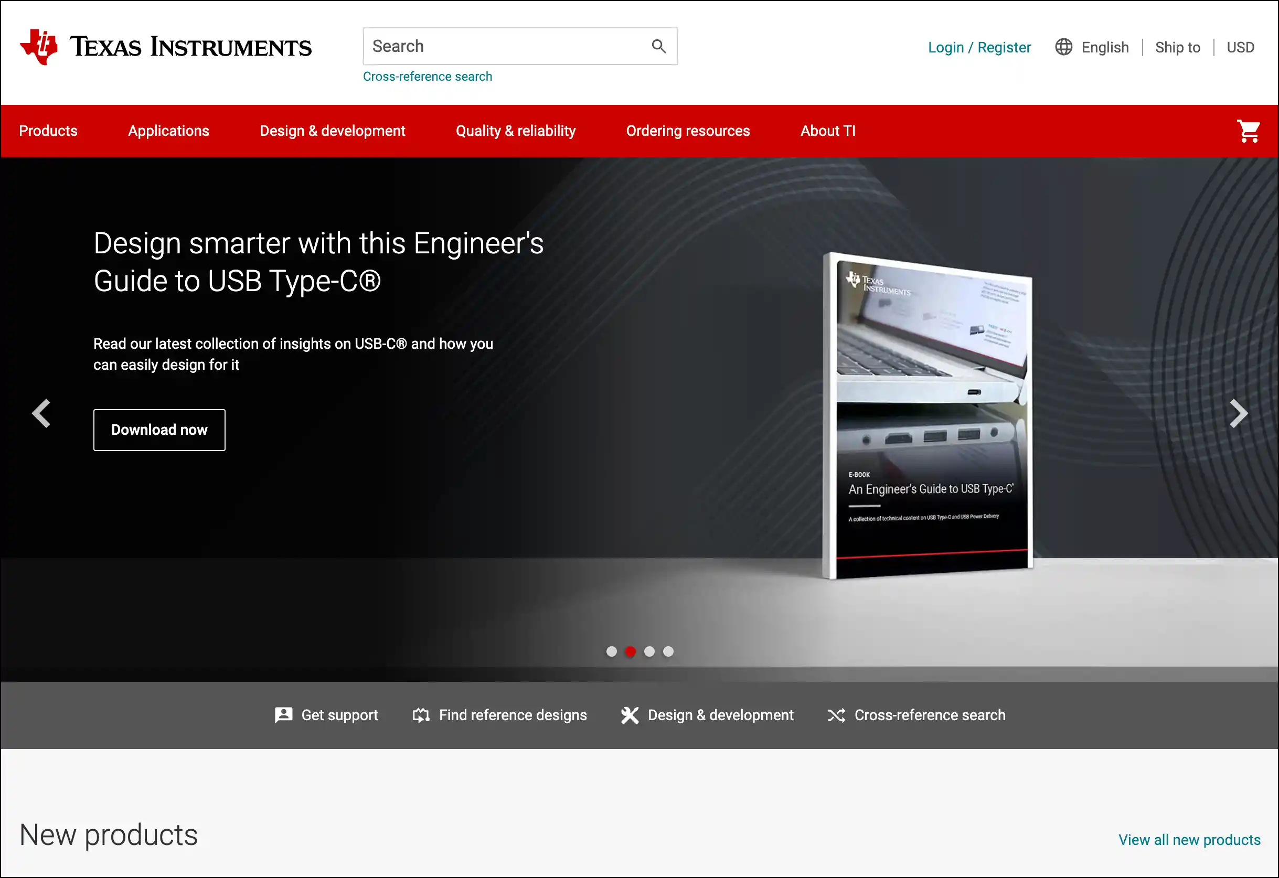The height and width of the screenshot is (878, 1279).
Task: Select the fourth carousel dot
Action: click(668, 651)
